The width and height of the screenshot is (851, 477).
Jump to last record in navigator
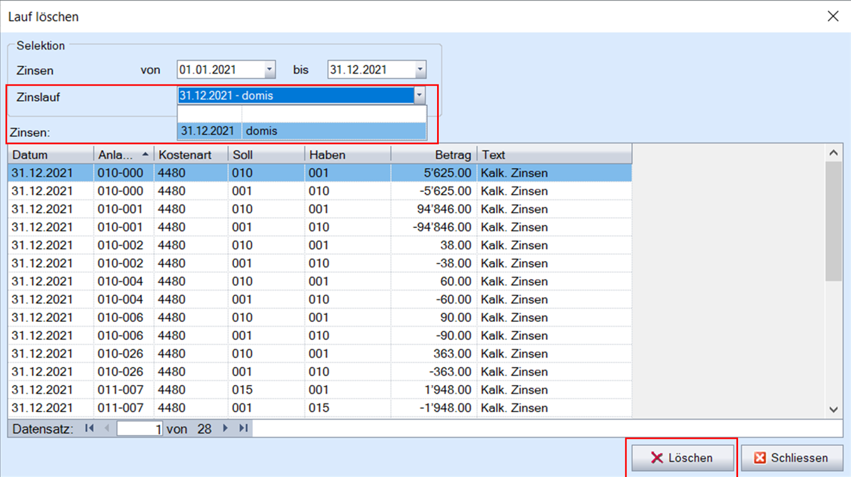coord(244,428)
